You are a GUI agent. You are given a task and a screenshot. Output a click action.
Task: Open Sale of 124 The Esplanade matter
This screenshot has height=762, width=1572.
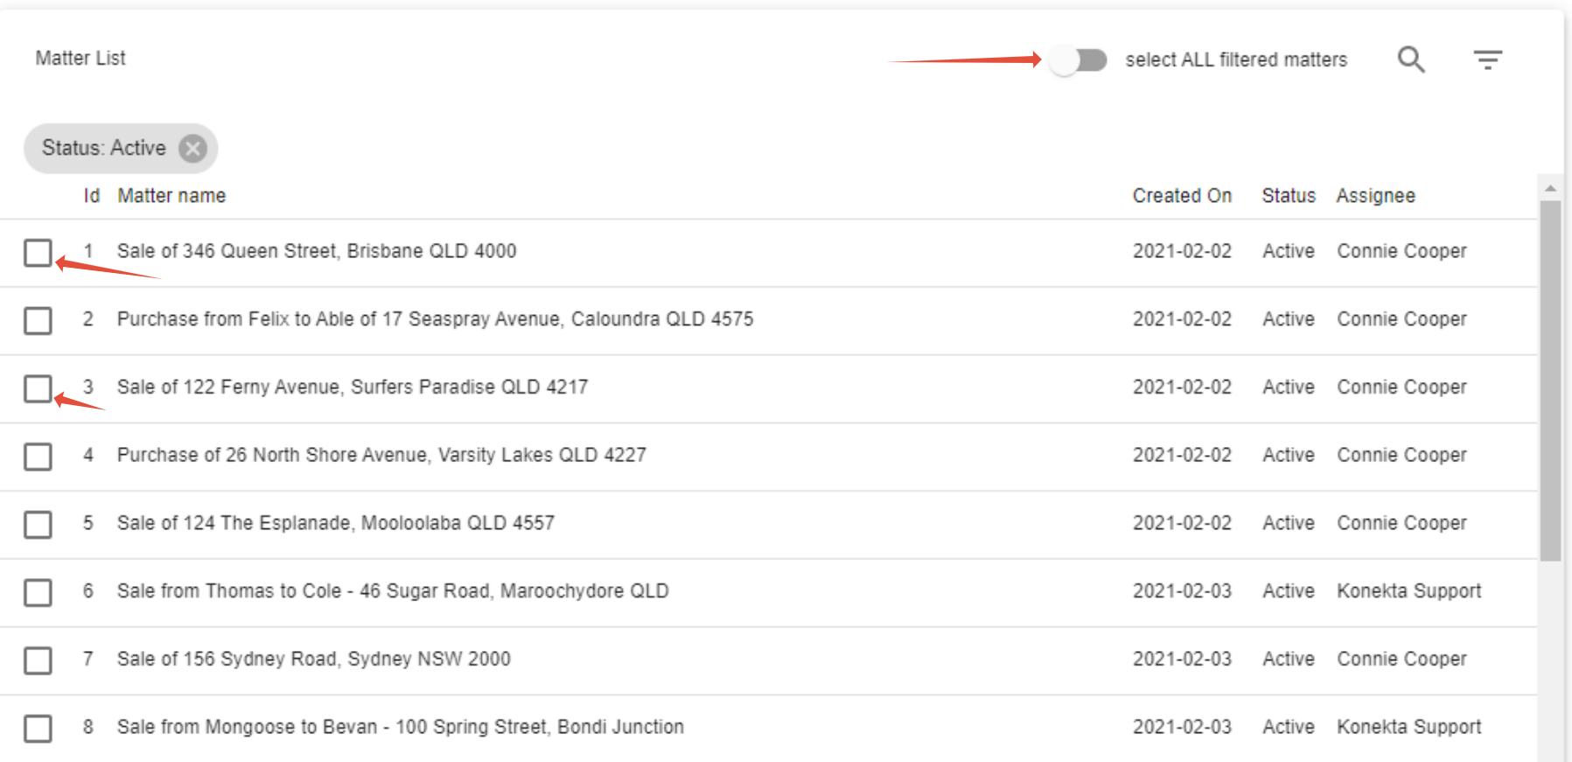(336, 523)
